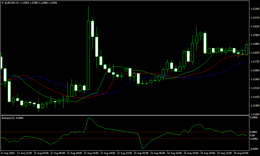Screen dimensions: 260x156
Task: Select the Entropy(12) indicator label
Action: [12, 118]
